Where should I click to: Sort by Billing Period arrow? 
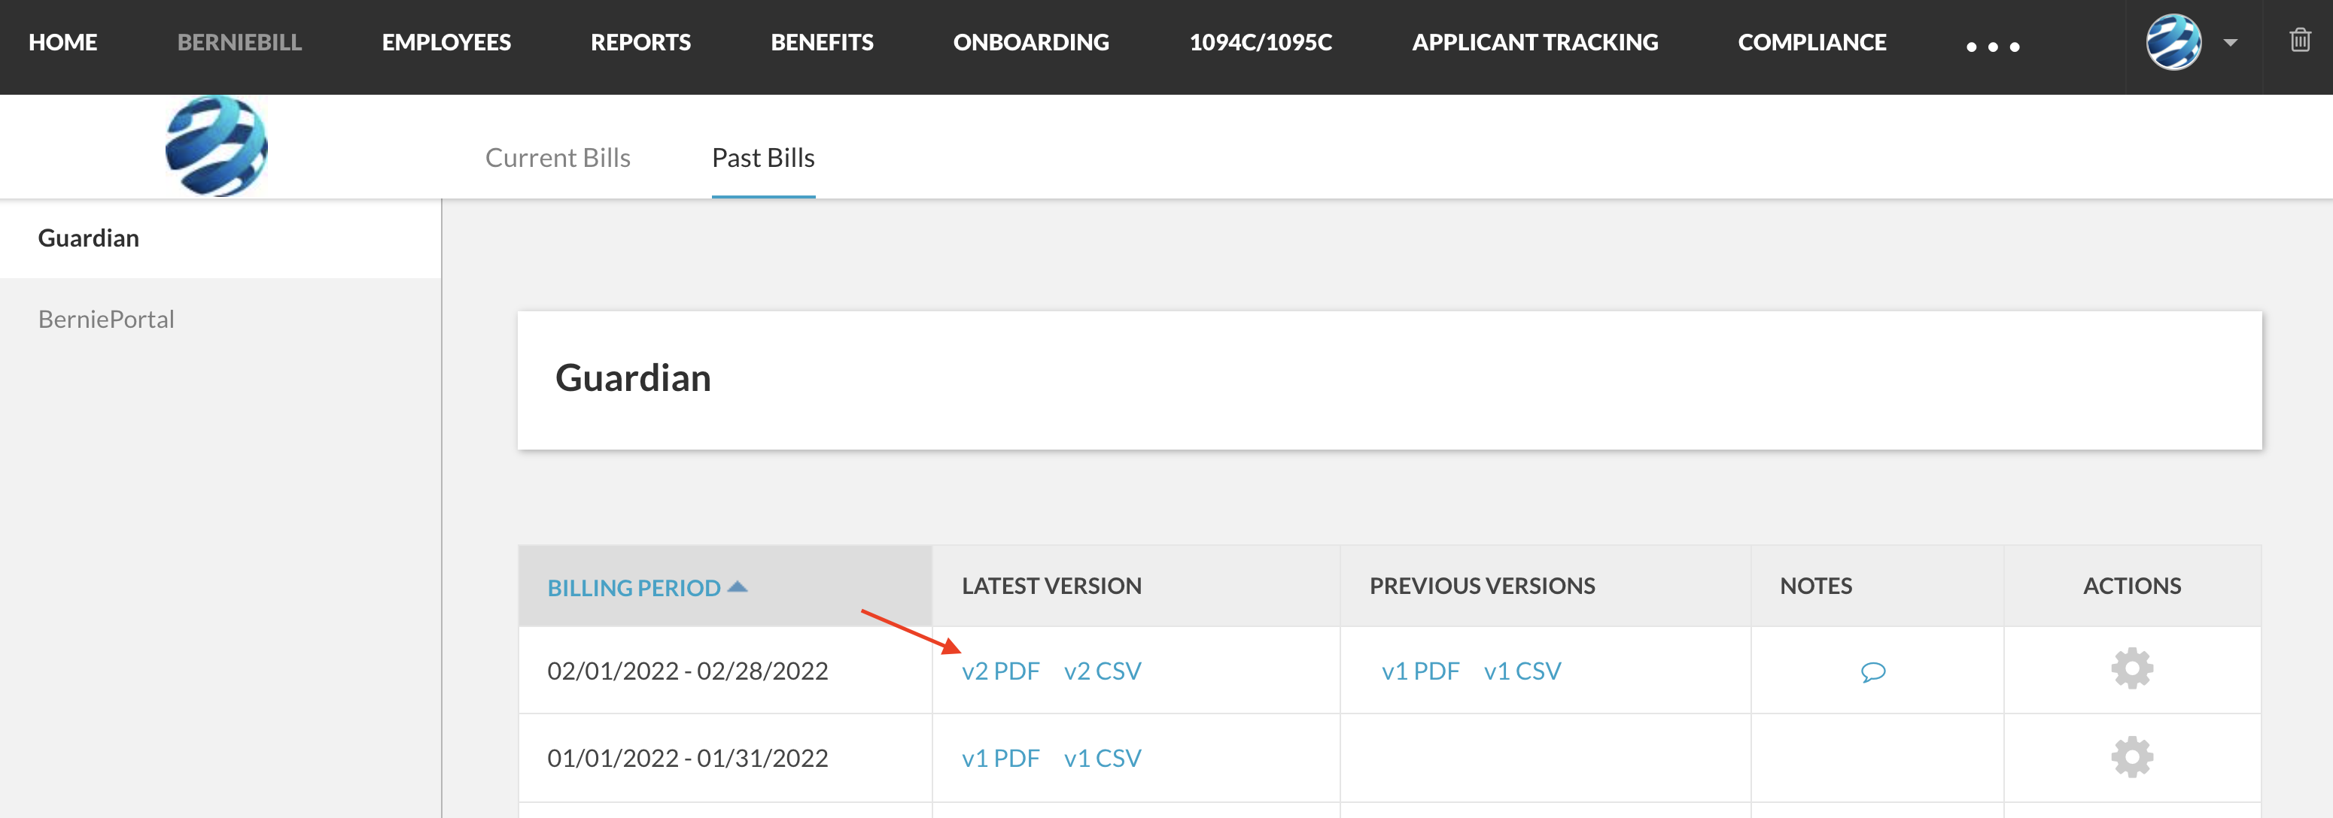click(738, 586)
